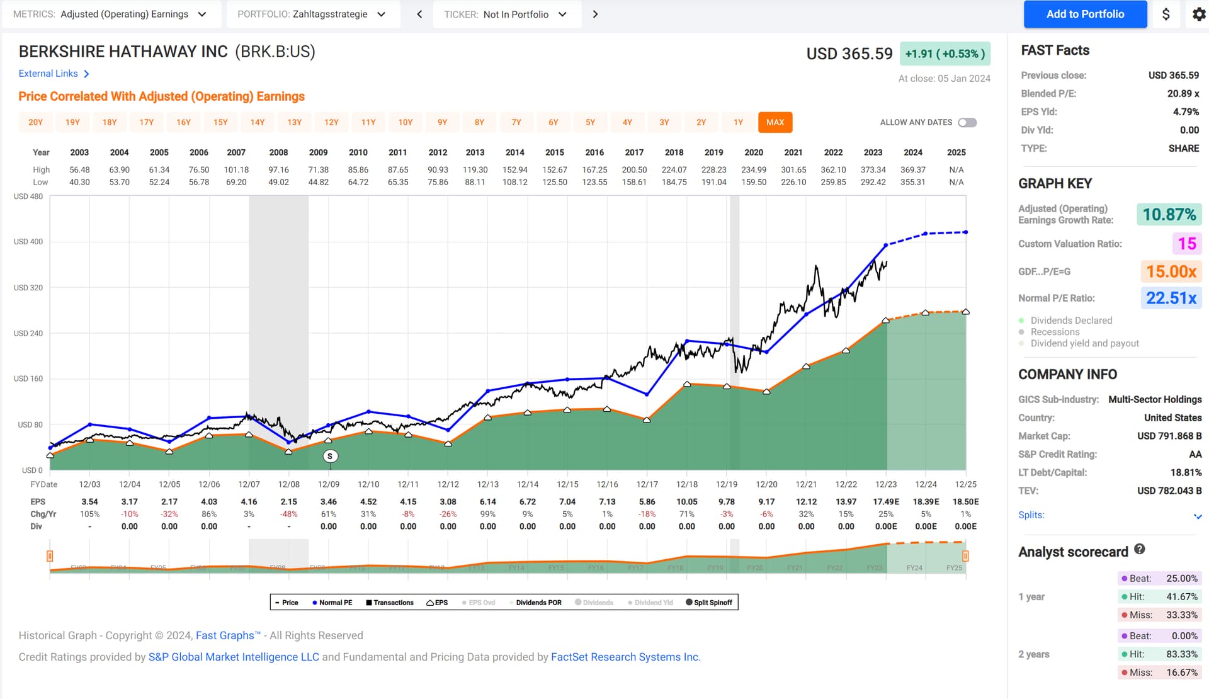Toggle Dividend yield and payout key item

click(x=1079, y=343)
